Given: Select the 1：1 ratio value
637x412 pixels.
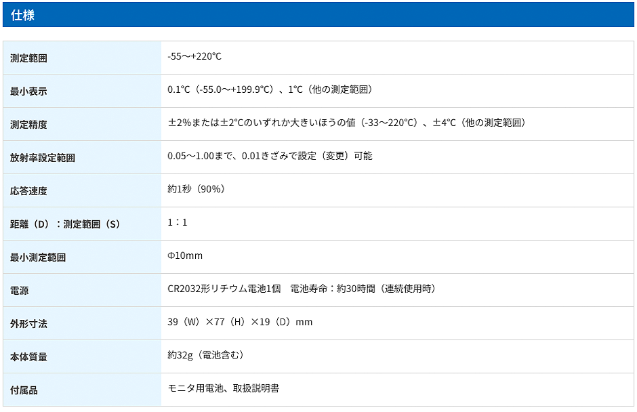Looking at the screenshot, I should [177, 223].
